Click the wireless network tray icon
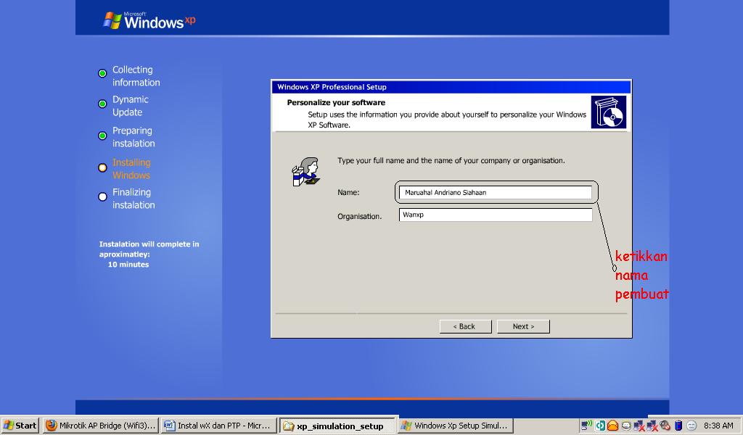Viewport: 743px width, 435px height. [586, 425]
